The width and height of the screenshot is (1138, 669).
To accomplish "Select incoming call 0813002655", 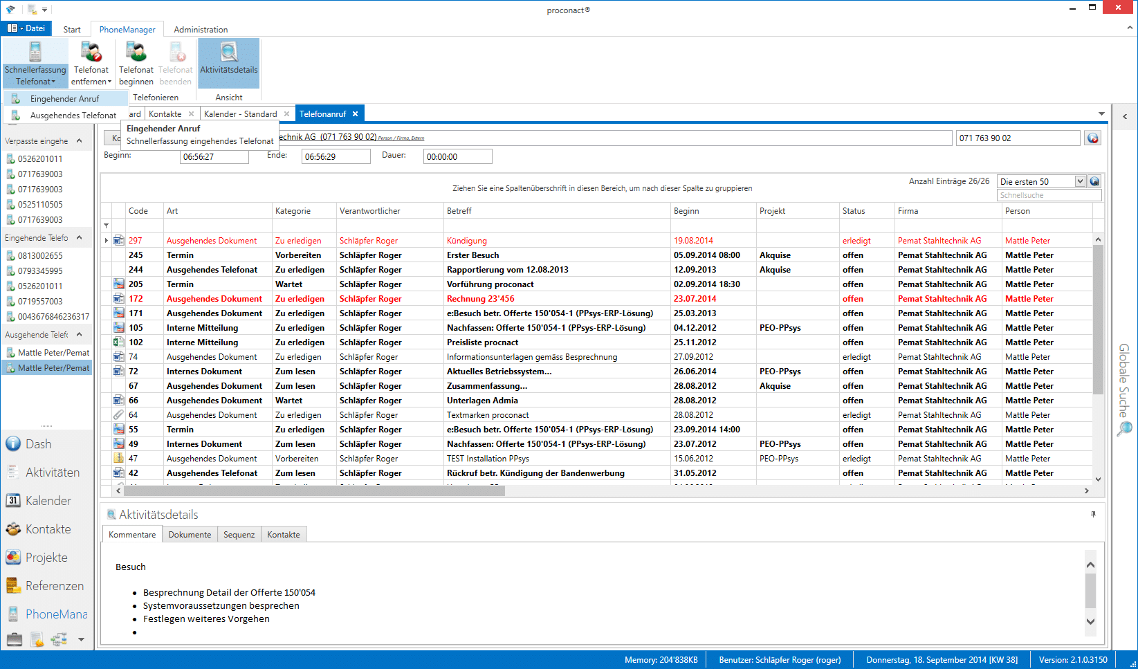I will click(x=46, y=256).
